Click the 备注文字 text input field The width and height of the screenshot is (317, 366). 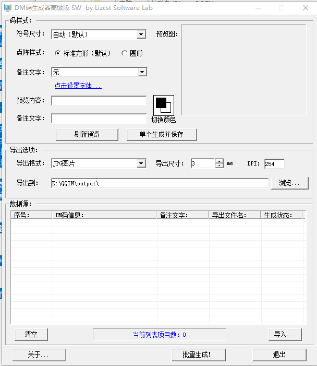(x=99, y=119)
